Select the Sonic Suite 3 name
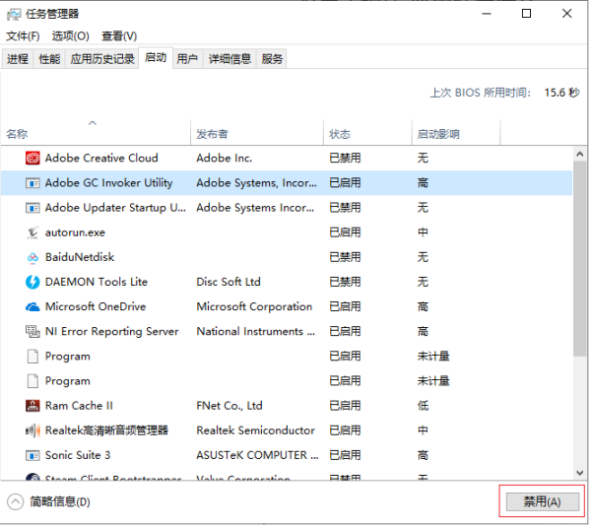The height and width of the screenshot is (527, 591). tap(78, 456)
